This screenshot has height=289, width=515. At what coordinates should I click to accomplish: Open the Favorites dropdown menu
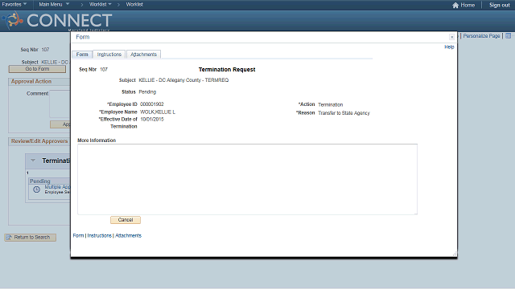14,4
